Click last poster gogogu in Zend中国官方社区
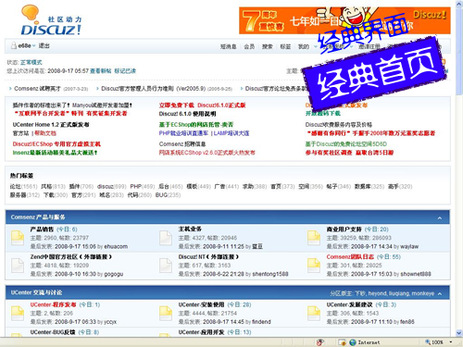Screen dimensions: 463x347 pyautogui.click(x=113, y=274)
